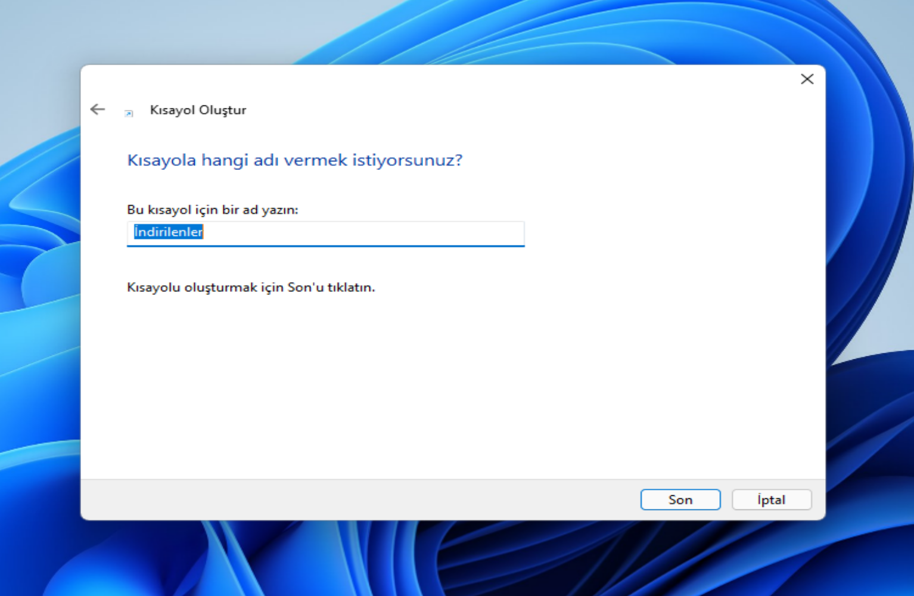Viewport: 914px width, 596px height.
Task: Close the Kısayol Oluştur dialog
Action: 807,79
